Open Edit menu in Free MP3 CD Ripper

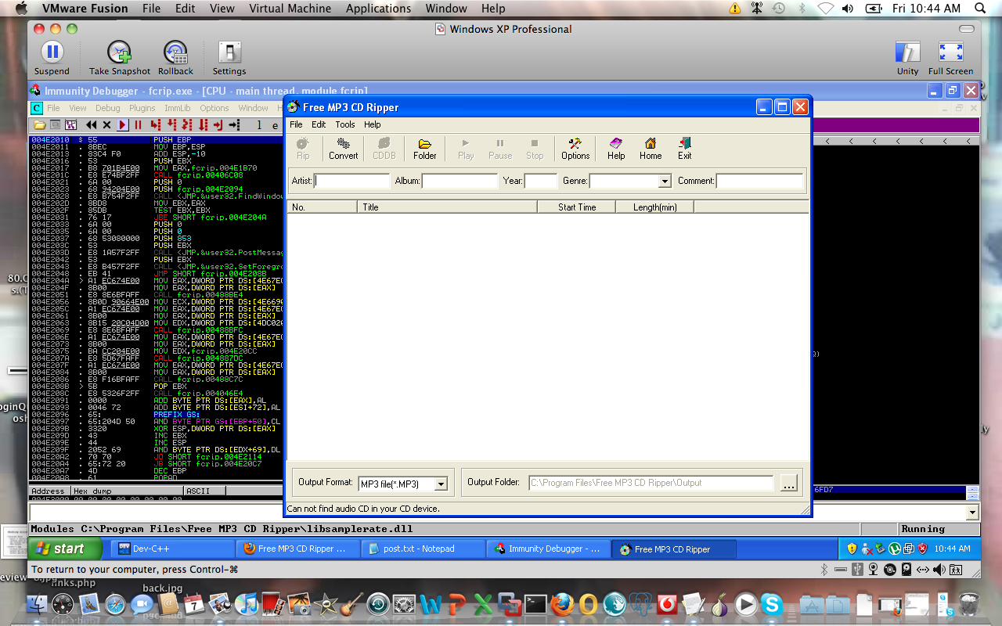(x=319, y=124)
